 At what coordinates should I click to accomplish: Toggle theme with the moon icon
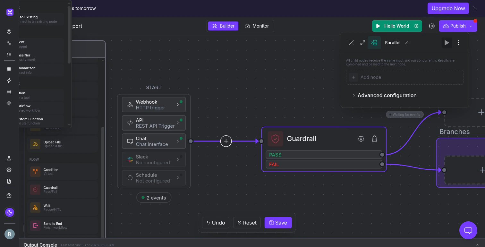coord(9,212)
